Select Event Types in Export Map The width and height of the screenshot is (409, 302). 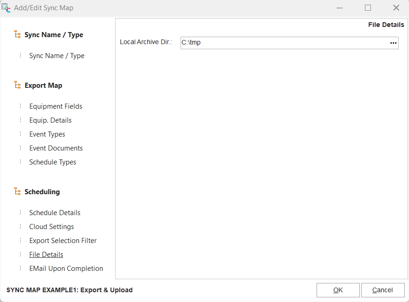click(x=47, y=134)
